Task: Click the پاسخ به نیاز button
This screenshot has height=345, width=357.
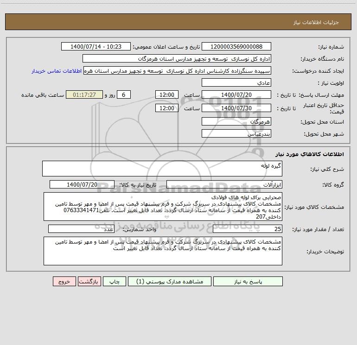Action: point(248,282)
